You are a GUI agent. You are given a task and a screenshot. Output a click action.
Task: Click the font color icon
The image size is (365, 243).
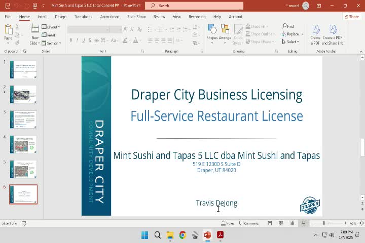pyautogui.click(x=136, y=40)
